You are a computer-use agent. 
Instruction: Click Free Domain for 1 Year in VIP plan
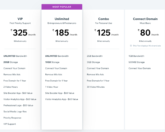tap(15, 81)
